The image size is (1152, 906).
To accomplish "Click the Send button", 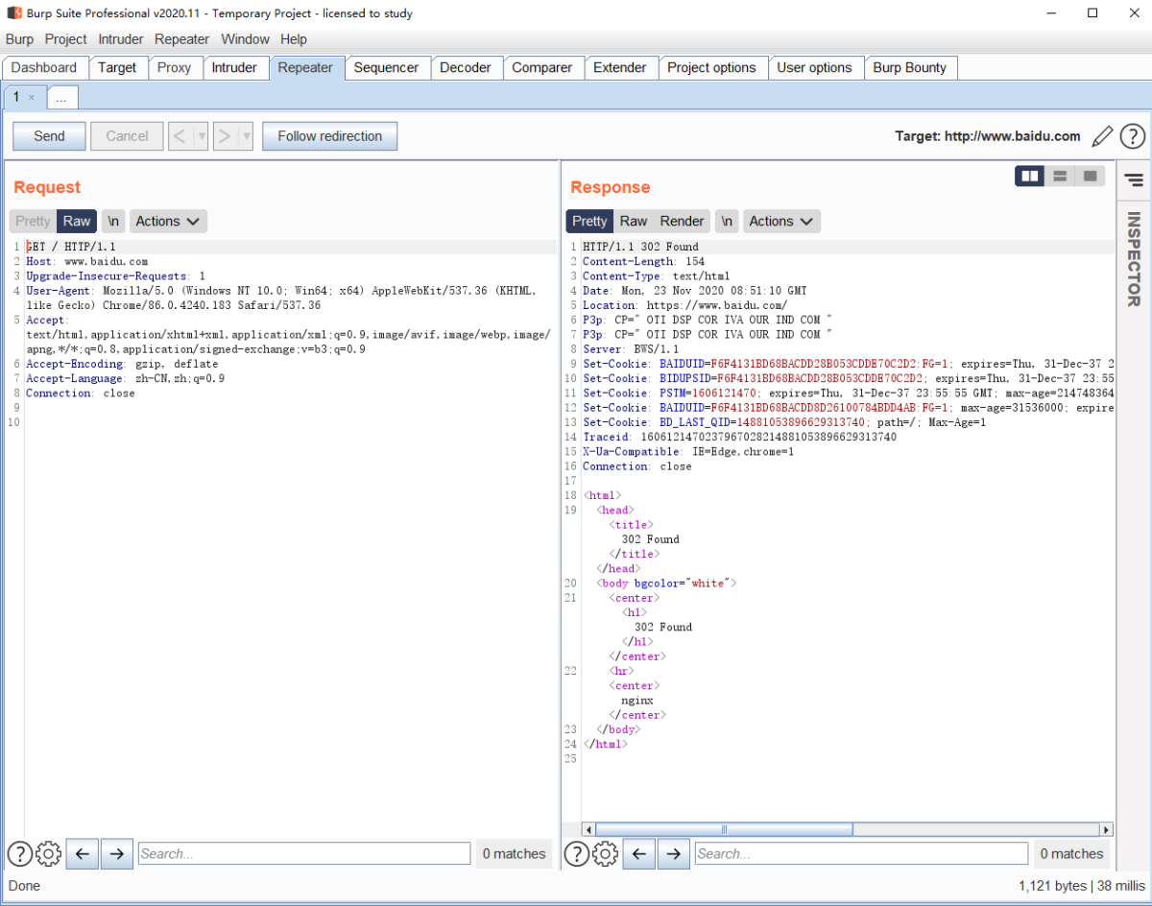I will [49, 136].
